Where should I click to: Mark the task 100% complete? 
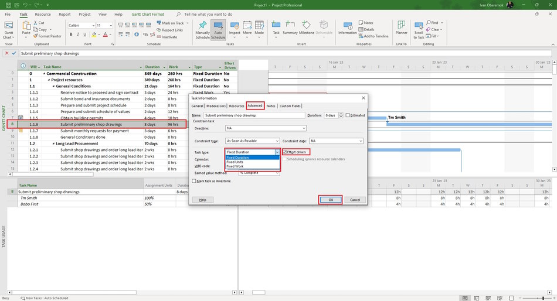148,25
